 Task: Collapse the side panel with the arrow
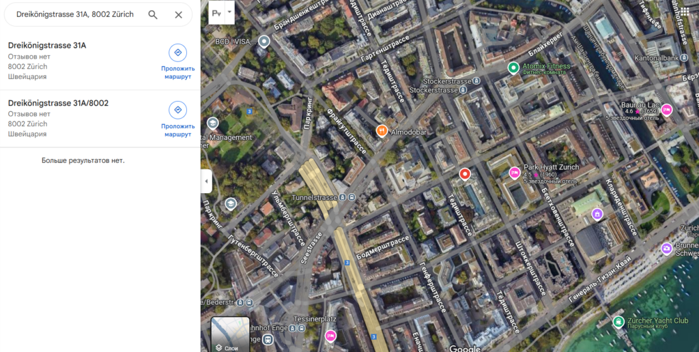coord(206,181)
